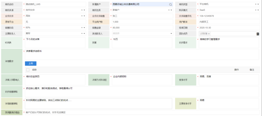Click the 详细销售策略 text area
The width and height of the screenshot is (262, 116).
pos(98,104)
